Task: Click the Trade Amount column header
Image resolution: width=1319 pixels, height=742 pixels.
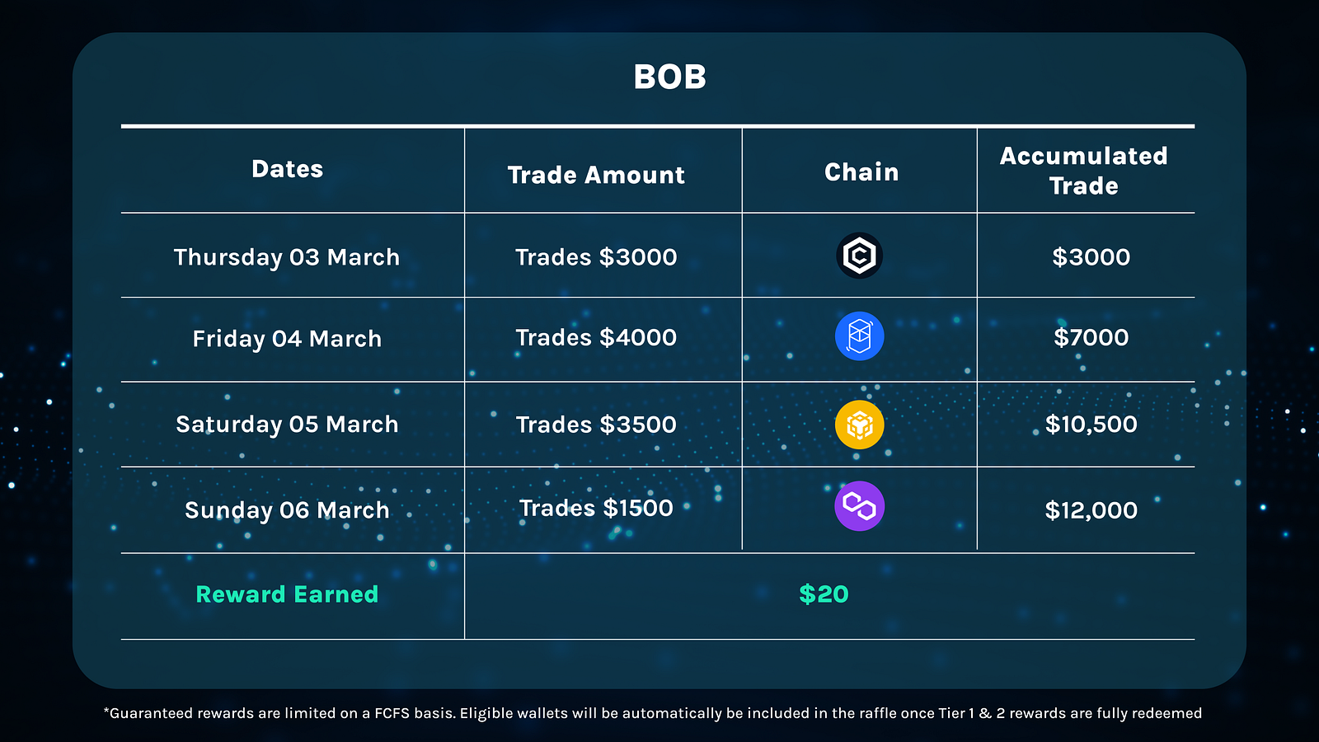Action: click(x=596, y=175)
